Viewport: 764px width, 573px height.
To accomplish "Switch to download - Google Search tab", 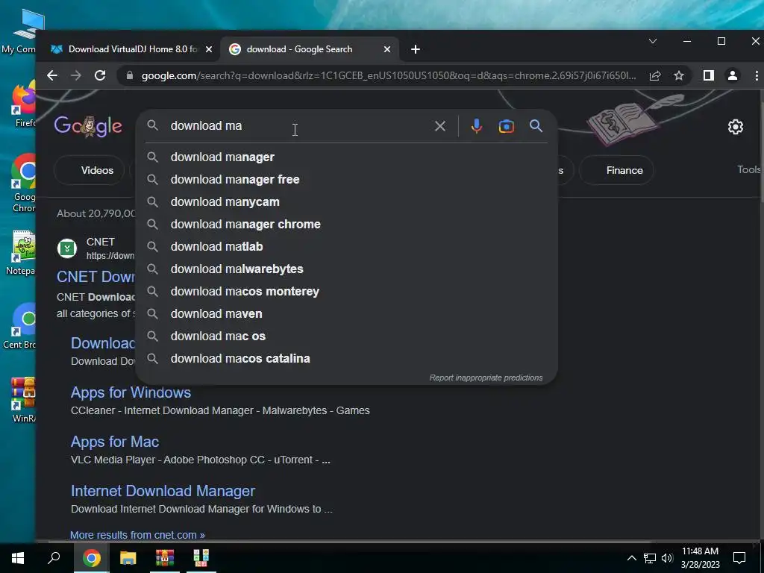I will pos(310,49).
